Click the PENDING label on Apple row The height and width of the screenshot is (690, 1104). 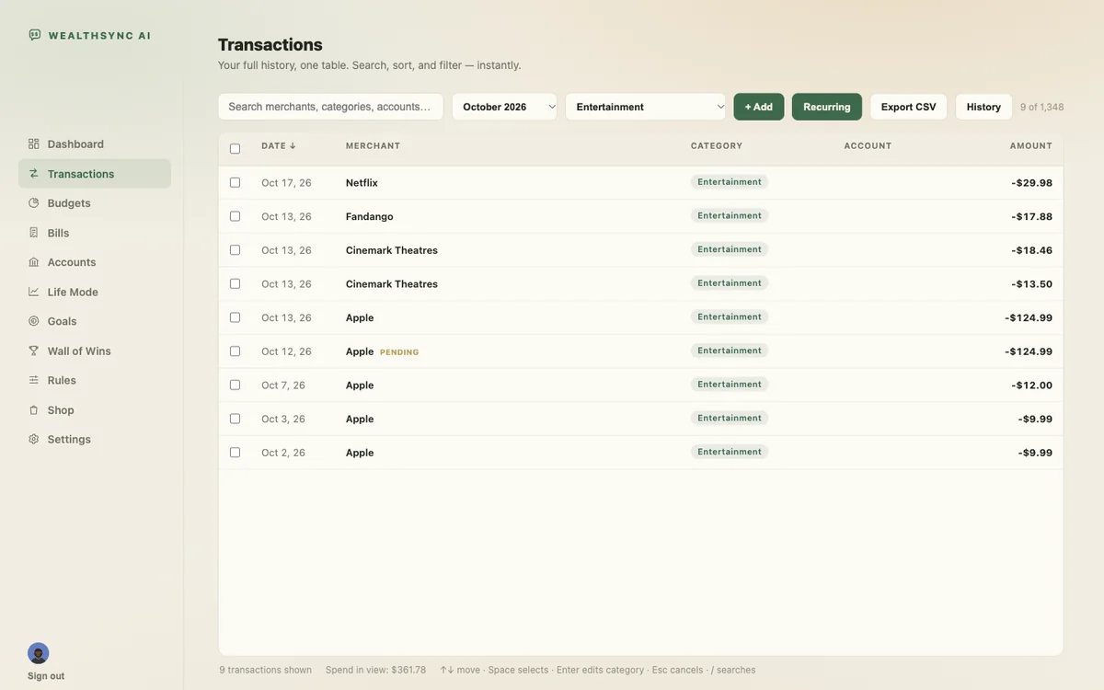pos(399,352)
